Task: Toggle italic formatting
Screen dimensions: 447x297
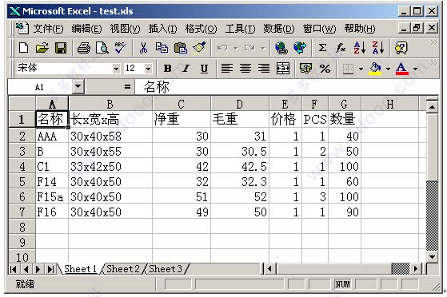Action: (186, 69)
